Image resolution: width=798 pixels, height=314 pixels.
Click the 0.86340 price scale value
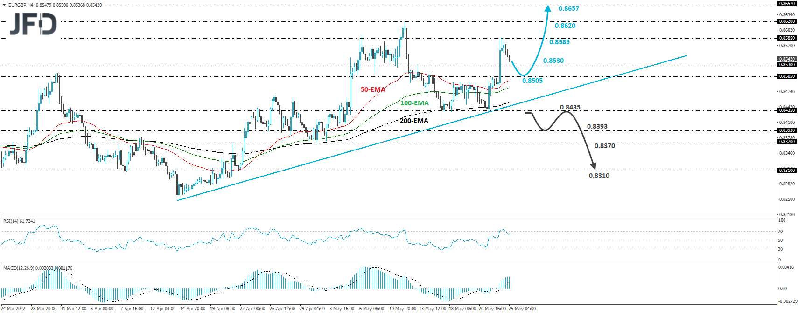(787, 15)
